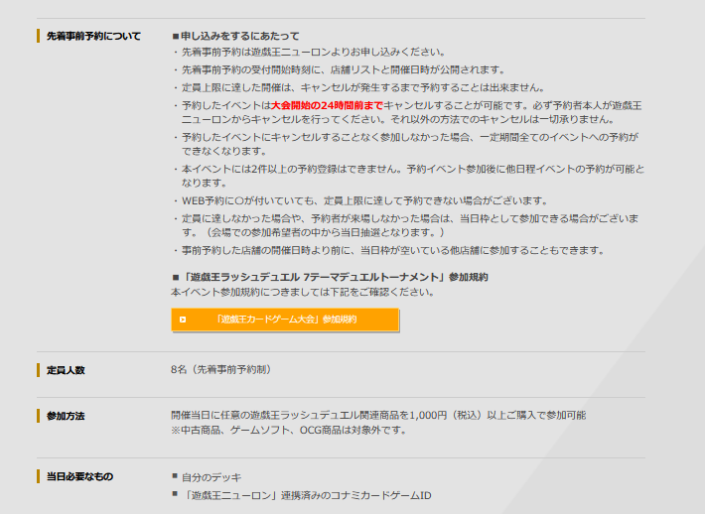This screenshot has width=705, height=514.
Task: Click the line about 1,000円（税込）以上ご購入で参加可能
Action: pos(378,415)
